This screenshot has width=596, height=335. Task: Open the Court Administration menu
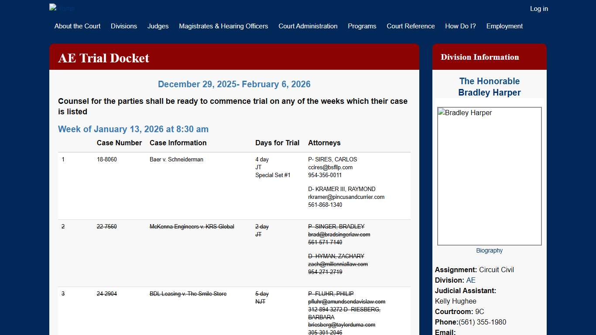click(x=308, y=26)
